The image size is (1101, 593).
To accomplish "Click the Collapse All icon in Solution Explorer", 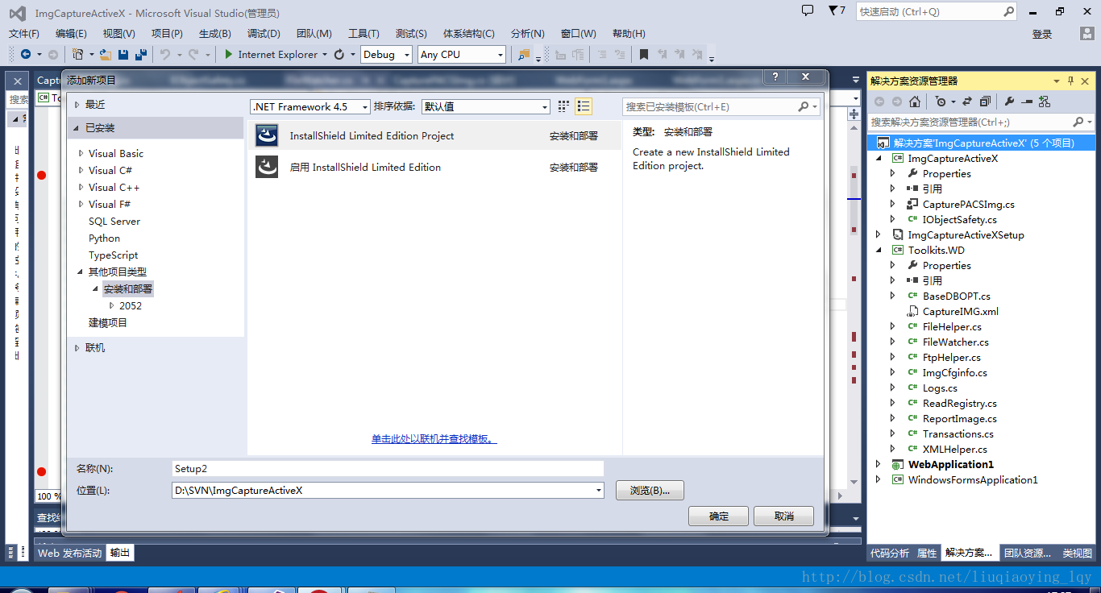I will 985,102.
